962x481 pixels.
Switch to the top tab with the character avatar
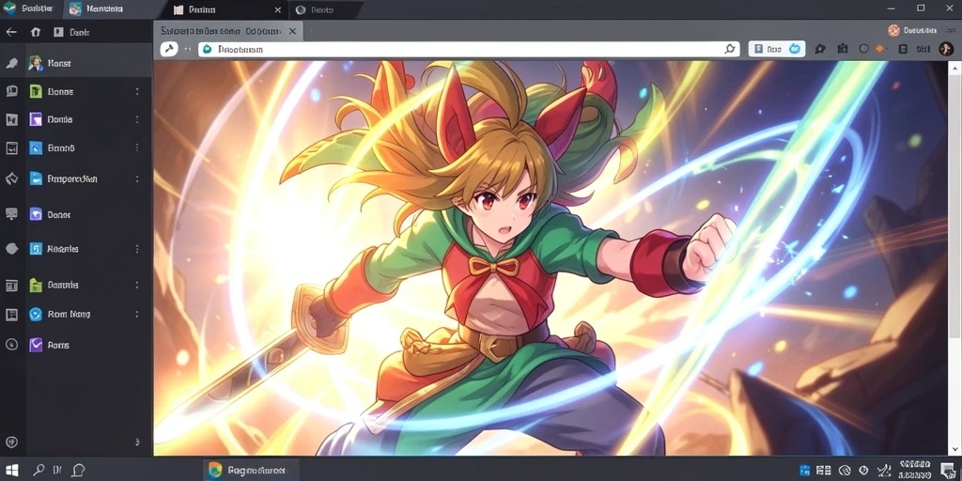click(x=113, y=9)
